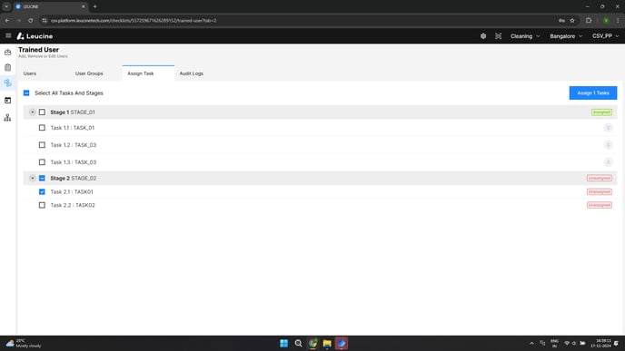Click the Assign 1 Tasks button
The width and height of the screenshot is (625, 351).
click(x=592, y=93)
